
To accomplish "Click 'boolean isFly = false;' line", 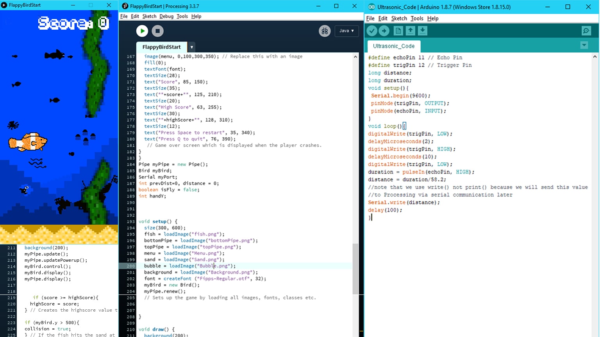I will 169,190.
